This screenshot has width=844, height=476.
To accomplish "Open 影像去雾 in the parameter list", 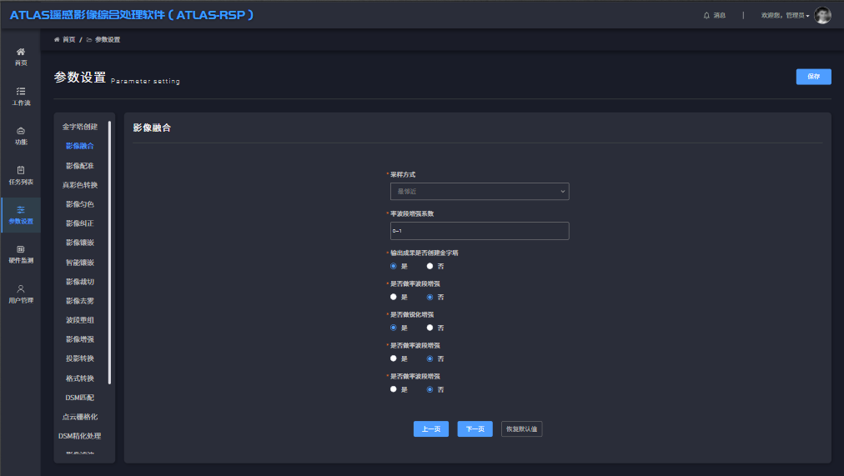I will [x=80, y=301].
